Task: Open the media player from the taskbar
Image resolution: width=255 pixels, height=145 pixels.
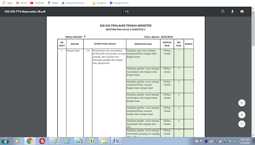Action: pos(17,141)
